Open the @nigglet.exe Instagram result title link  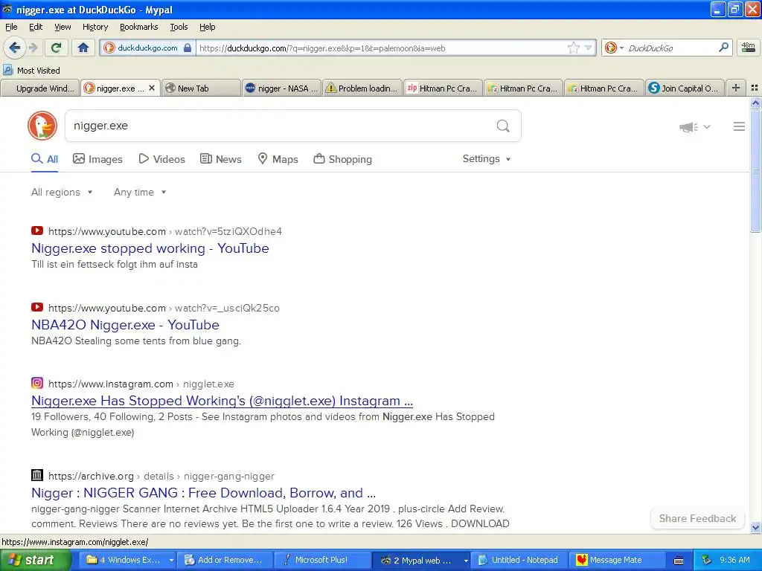(x=222, y=401)
